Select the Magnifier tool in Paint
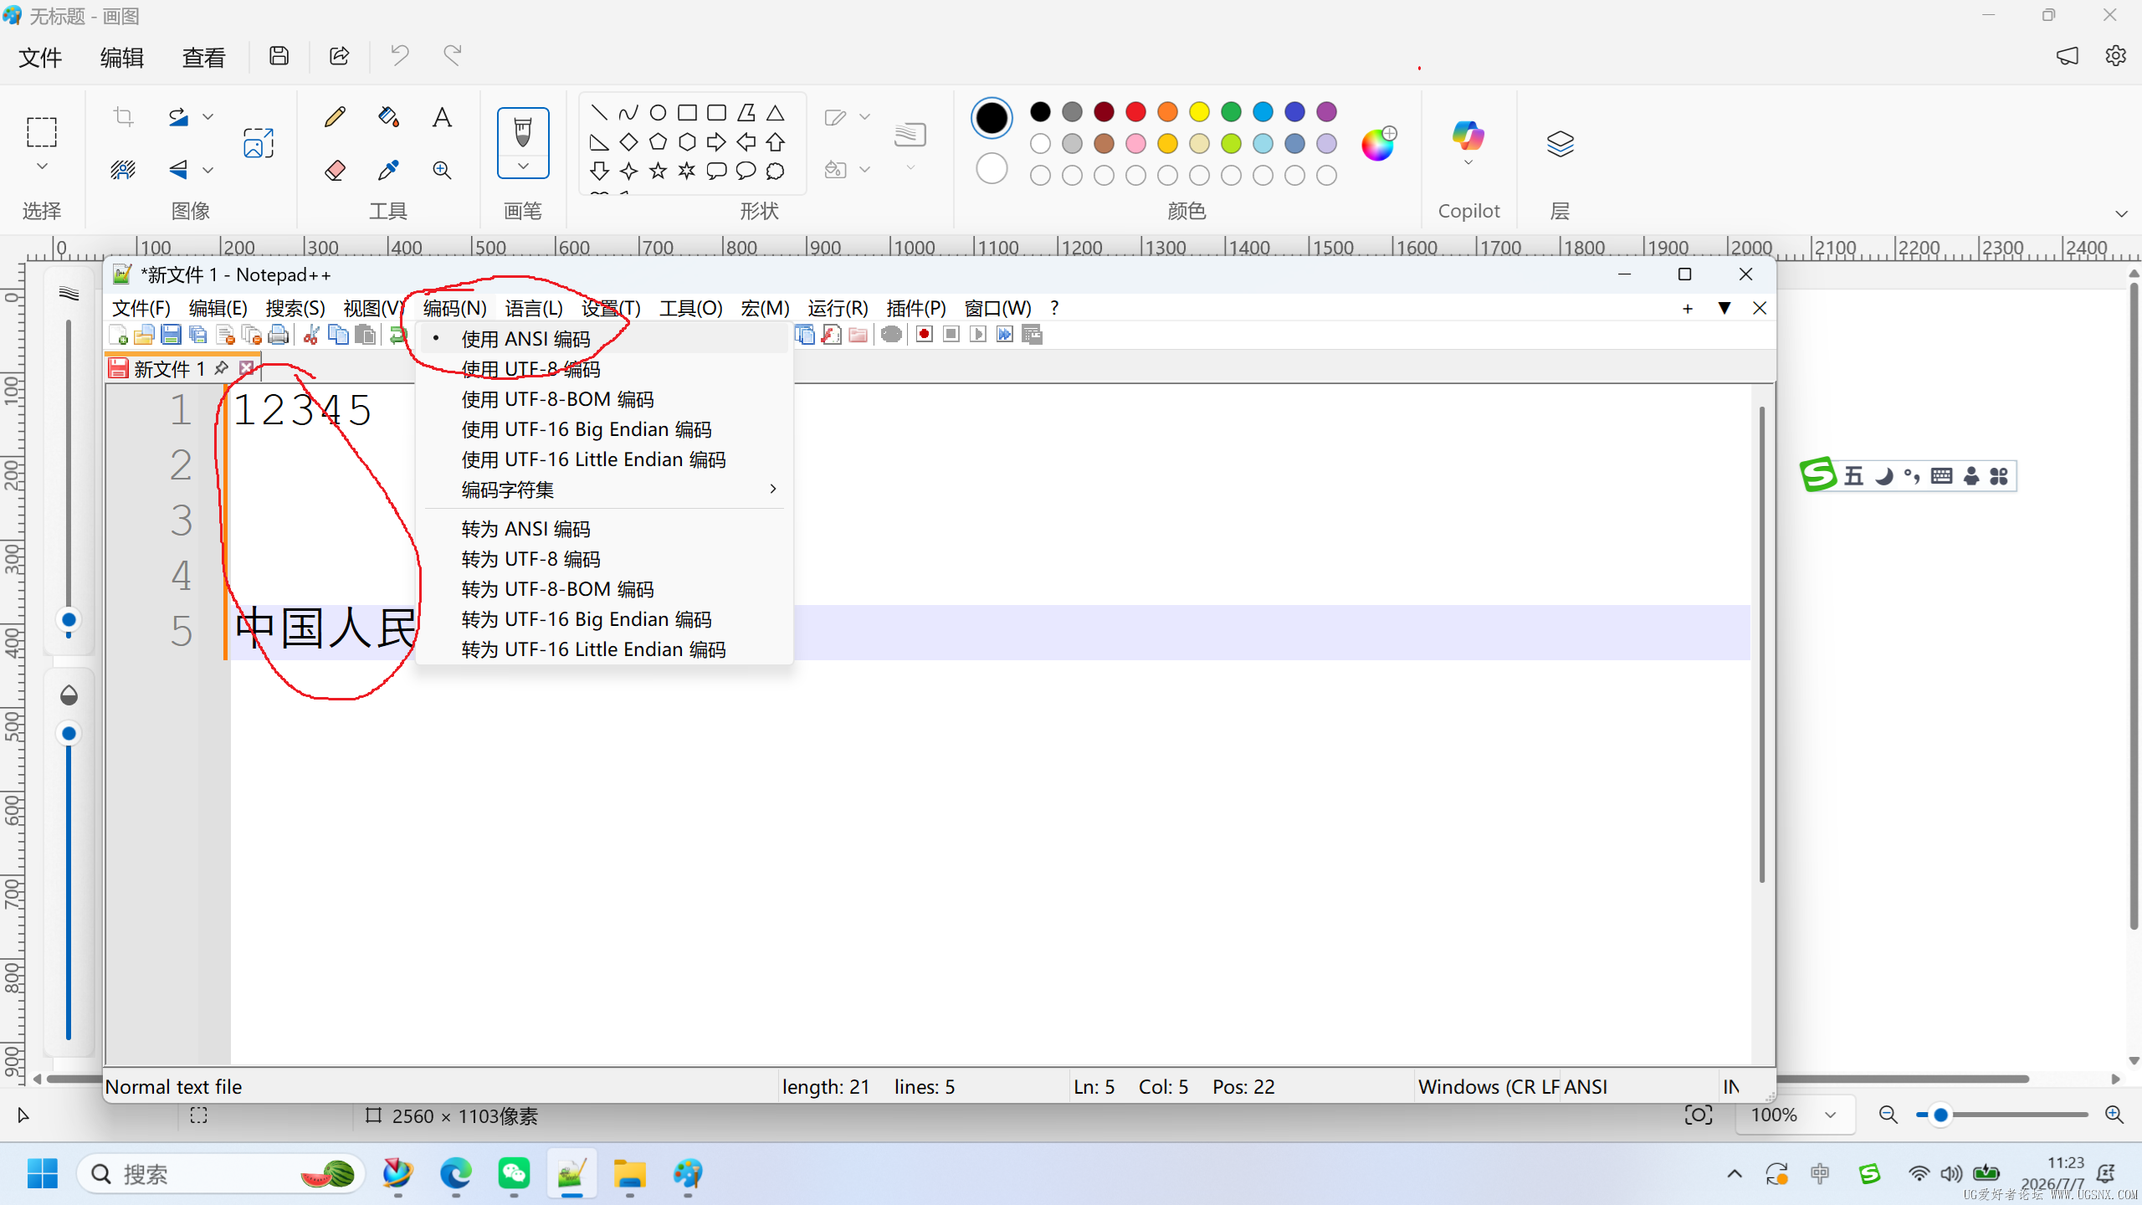2142x1205 pixels. 442,171
